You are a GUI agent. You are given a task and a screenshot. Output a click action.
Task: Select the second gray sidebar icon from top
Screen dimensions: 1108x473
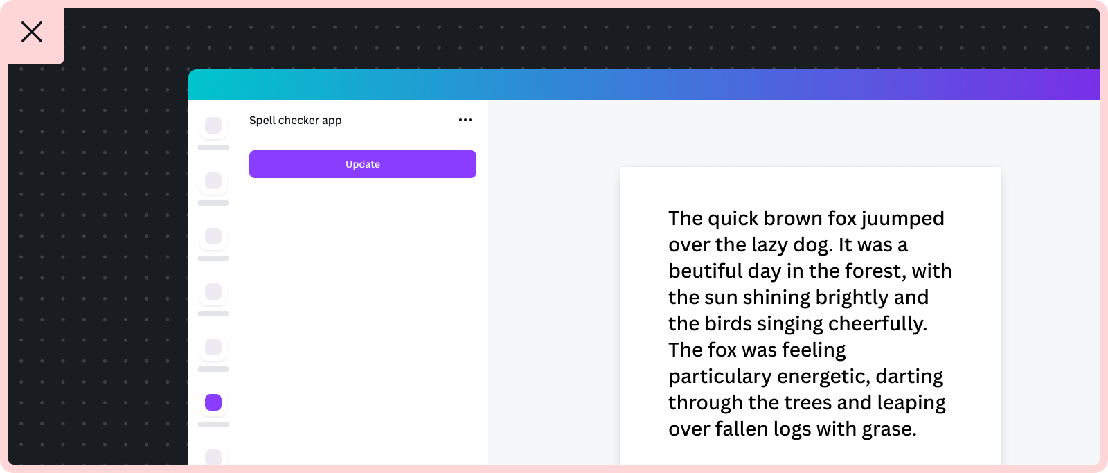pyautogui.click(x=213, y=181)
